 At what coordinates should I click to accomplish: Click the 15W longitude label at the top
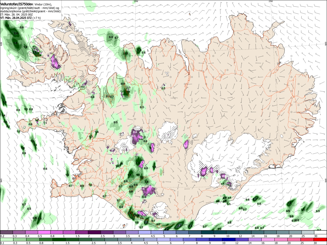click(271, 1)
